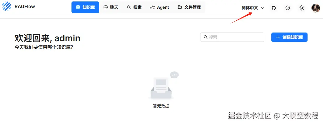Toggle the light/dark theme sun icon
Viewport: 323px width, 124px height.
click(302, 8)
